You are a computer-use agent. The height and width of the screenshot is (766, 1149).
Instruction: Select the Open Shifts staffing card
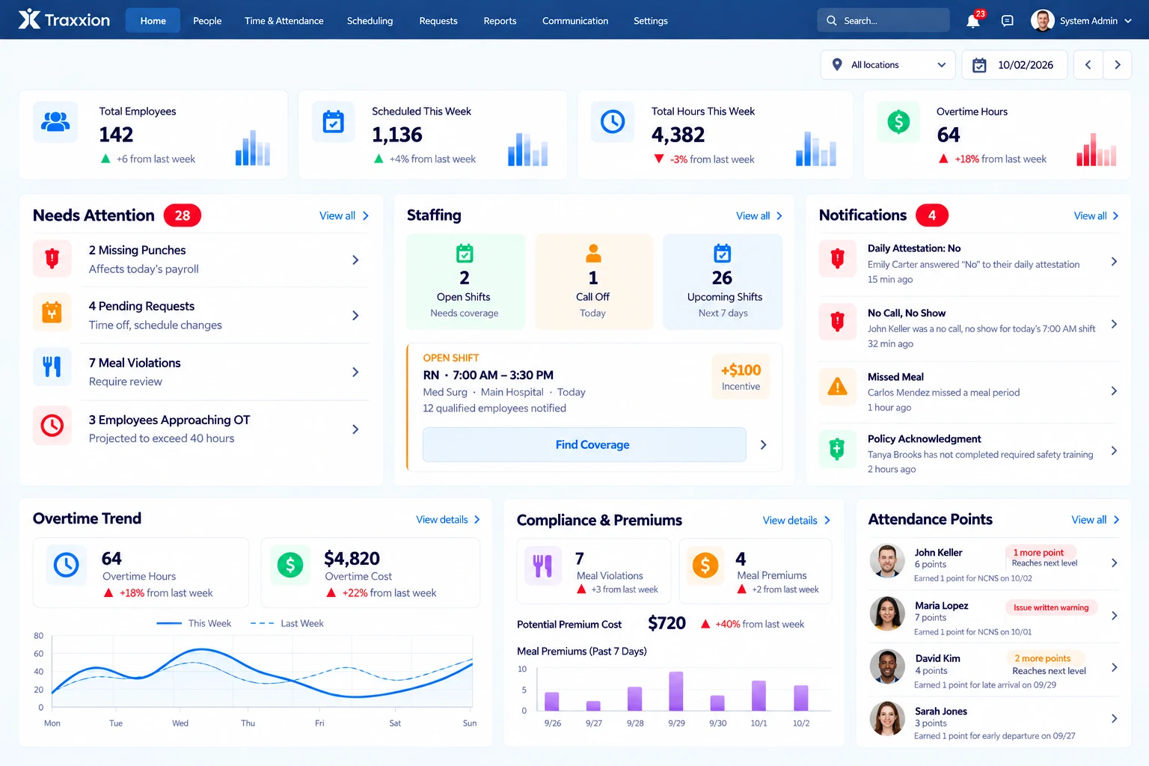pyautogui.click(x=465, y=281)
